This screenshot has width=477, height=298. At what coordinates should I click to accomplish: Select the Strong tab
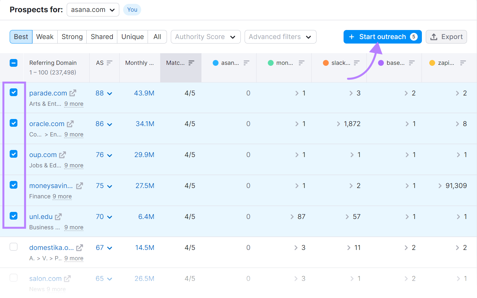(x=72, y=37)
